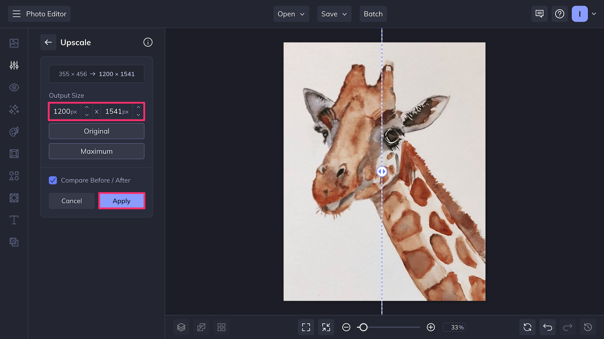Image resolution: width=604 pixels, height=339 pixels.
Task: Open the shapes and elements tool
Action: click(14, 176)
